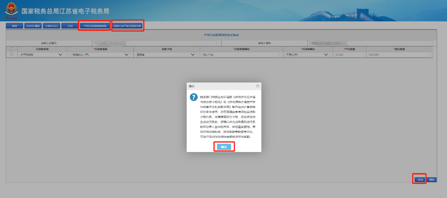Viewport: 447px width, 198px height.
Task: Click the 产污系数 field with 0.367
Action: point(349,55)
